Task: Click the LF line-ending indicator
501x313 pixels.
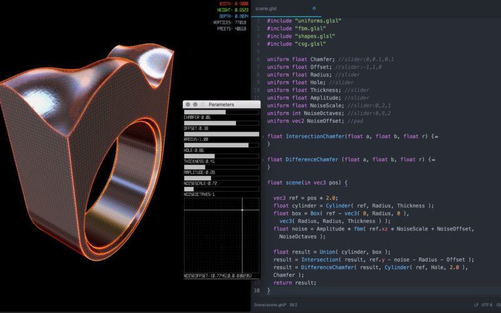Action: [x=476, y=305]
